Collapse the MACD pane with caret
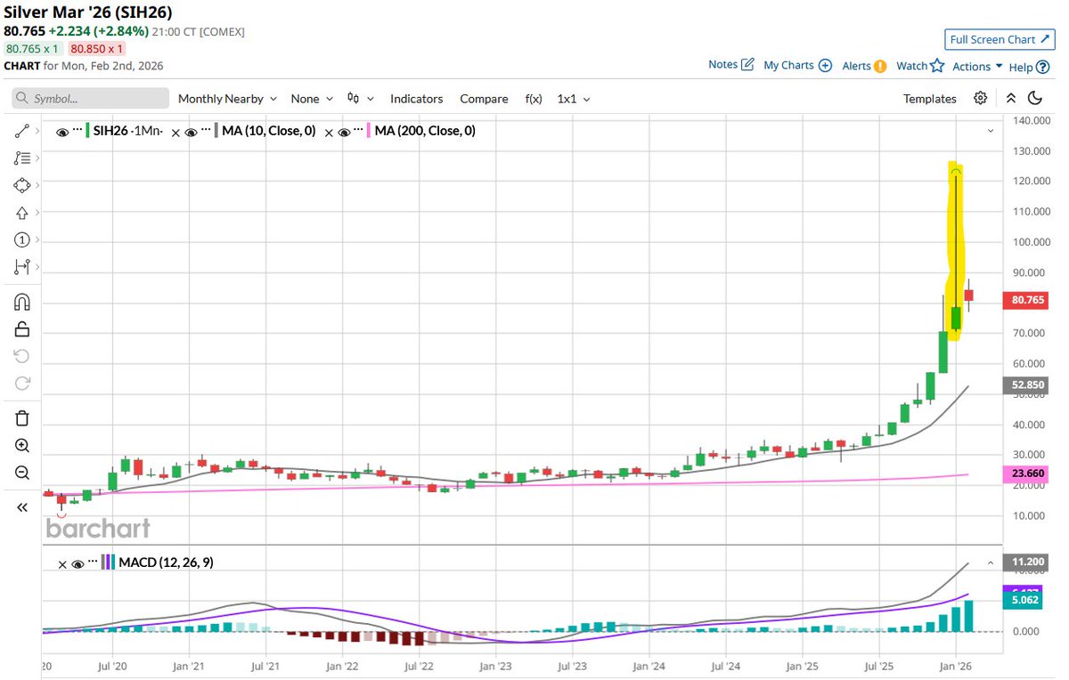 [x=990, y=563]
